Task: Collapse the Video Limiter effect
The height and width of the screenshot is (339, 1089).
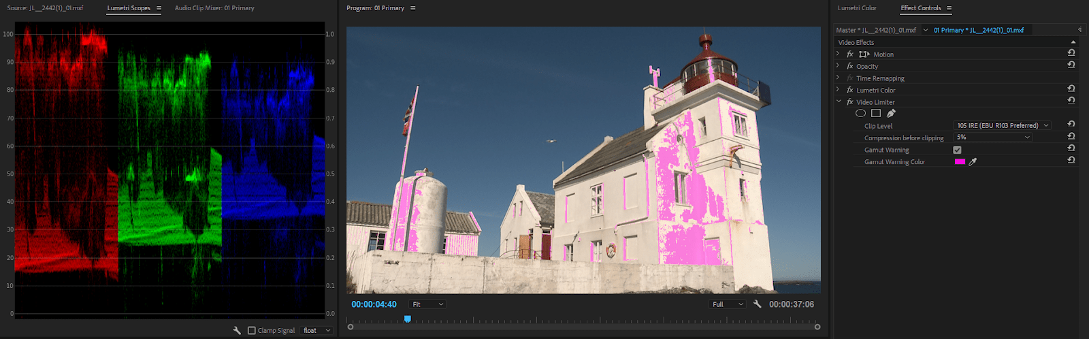Action: click(x=838, y=101)
